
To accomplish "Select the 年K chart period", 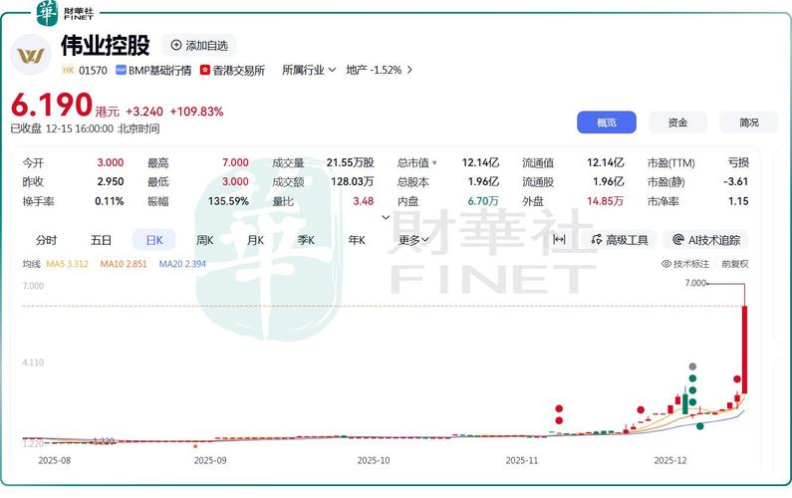I will click(357, 240).
